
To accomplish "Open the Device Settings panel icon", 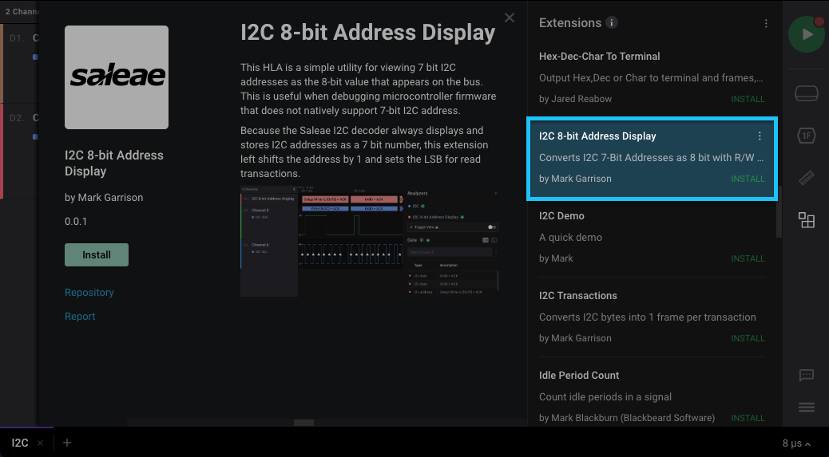I will pyautogui.click(x=807, y=93).
